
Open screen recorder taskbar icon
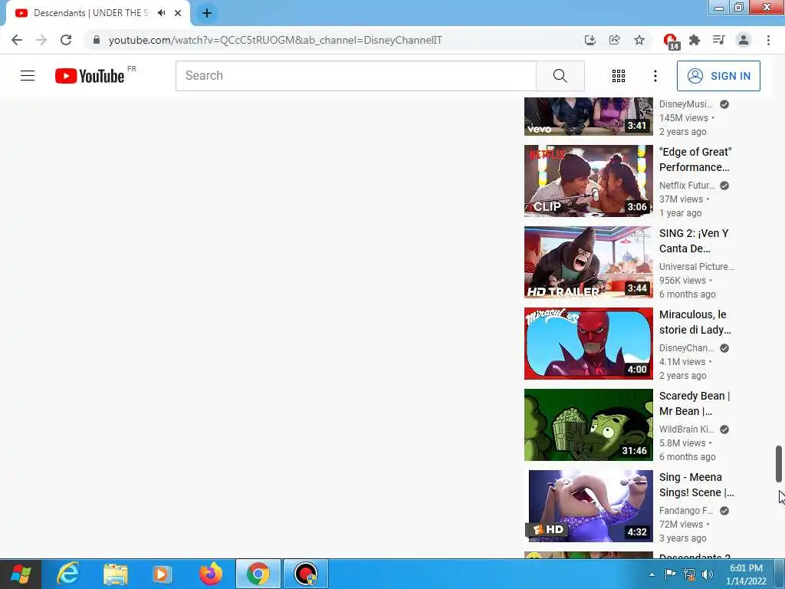305,574
